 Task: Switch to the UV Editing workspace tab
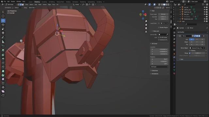point(52,2)
